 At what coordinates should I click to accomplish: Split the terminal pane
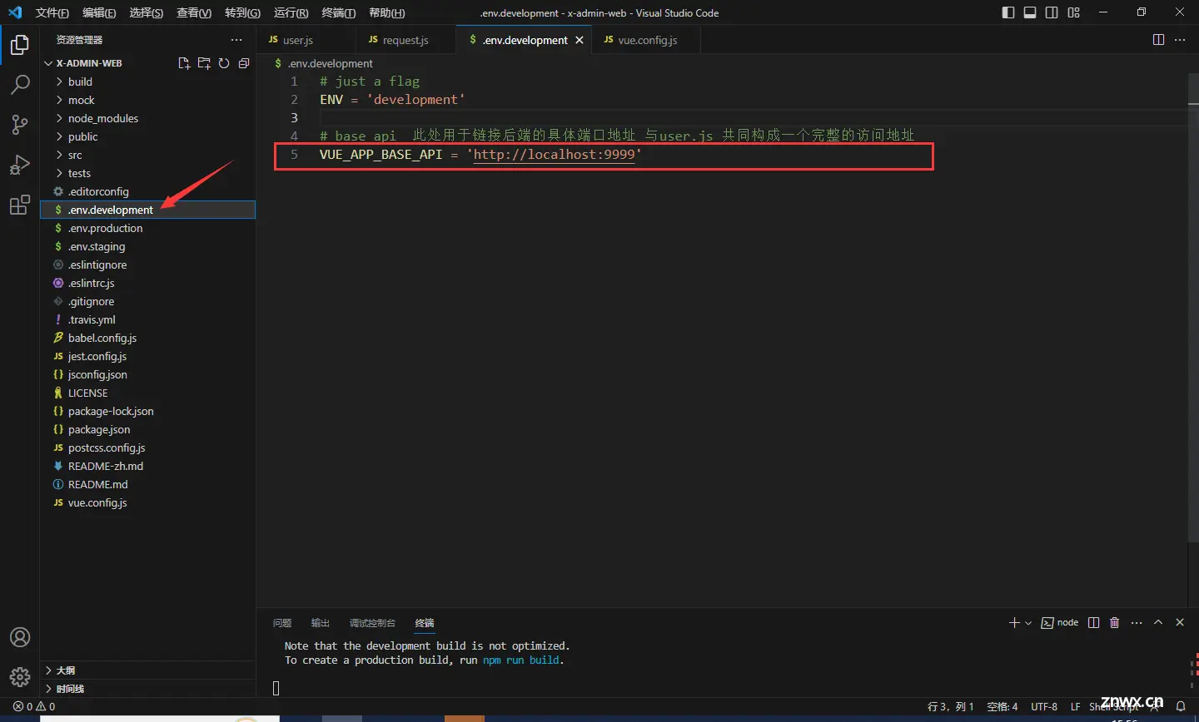(x=1094, y=622)
